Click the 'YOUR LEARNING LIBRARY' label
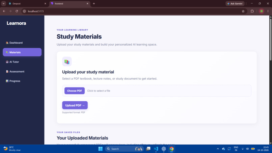Screen dimensions: 272x153 [72, 30]
